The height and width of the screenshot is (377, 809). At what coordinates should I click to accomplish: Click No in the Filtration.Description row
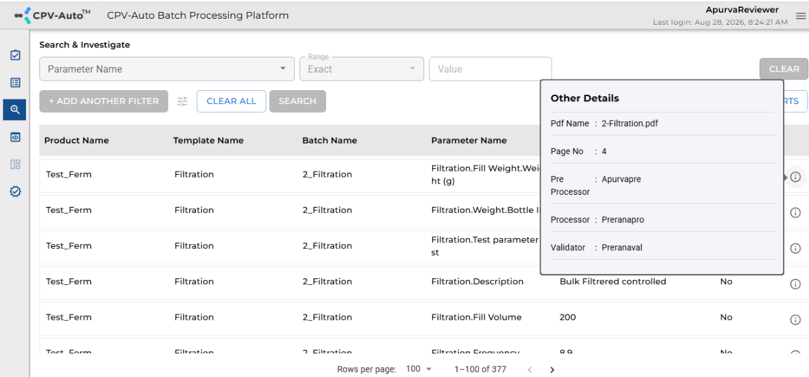[x=726, y=282]
